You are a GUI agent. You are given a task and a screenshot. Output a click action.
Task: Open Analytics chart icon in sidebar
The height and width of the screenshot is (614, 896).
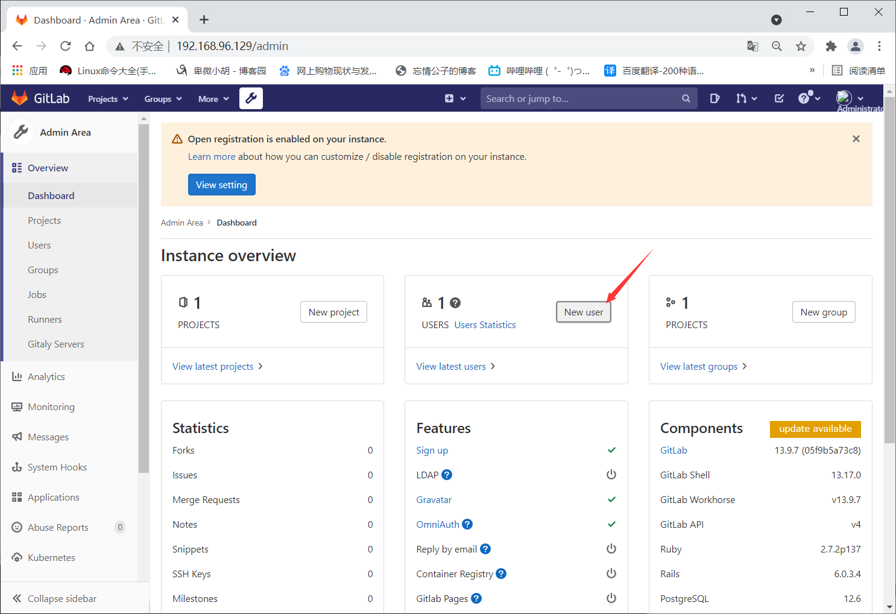[x=17, y=376]
